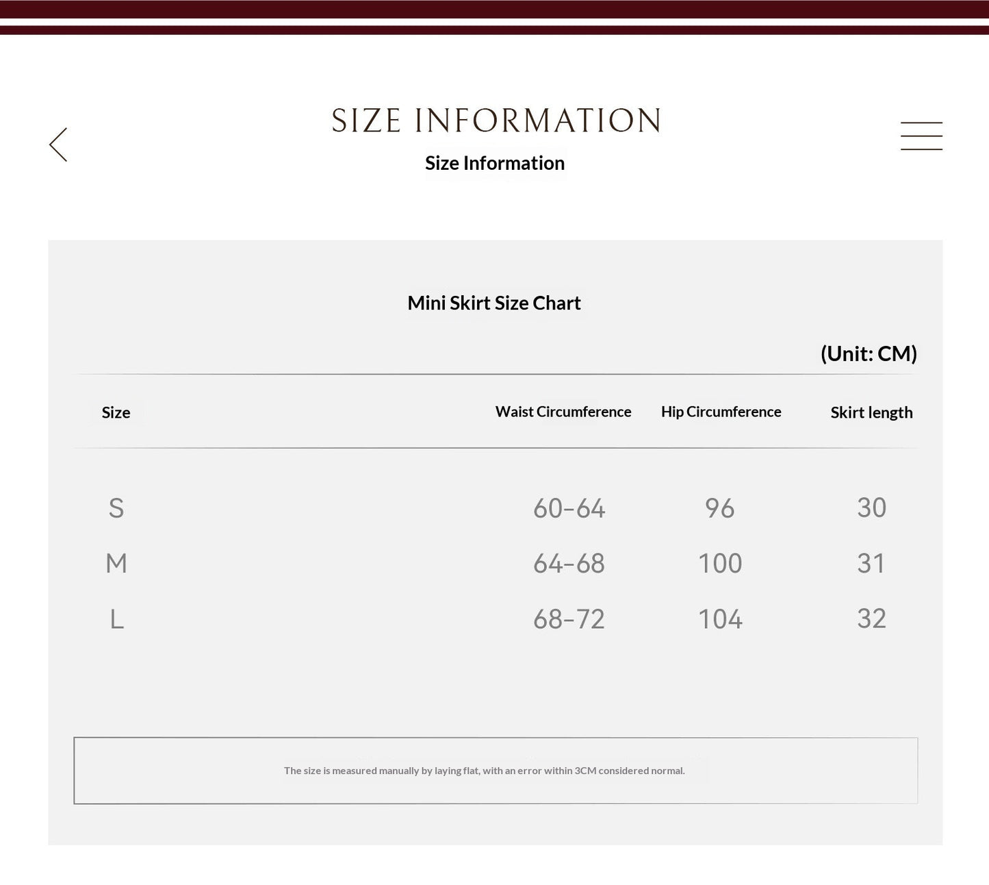The height and width of the screenshot is (885, 989).
Task: Click the skirt length value 30
Action: (872, 508)
